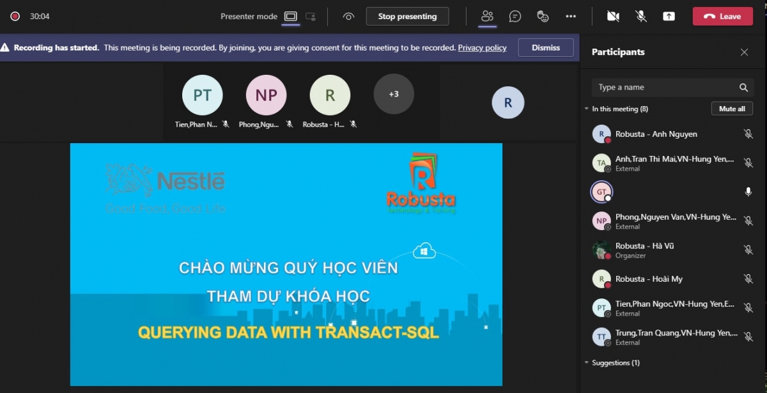Click mic icon for Trung,Tran Quang
Viewport: 767px width, 393px height.
748,337
